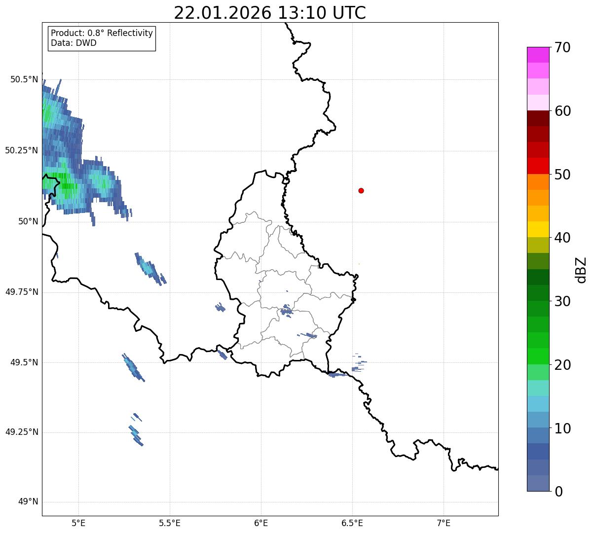This screenshot has width=593, height=533.
Task: Pick the bright yellow colorbar swatch
Action: (538, 229)
